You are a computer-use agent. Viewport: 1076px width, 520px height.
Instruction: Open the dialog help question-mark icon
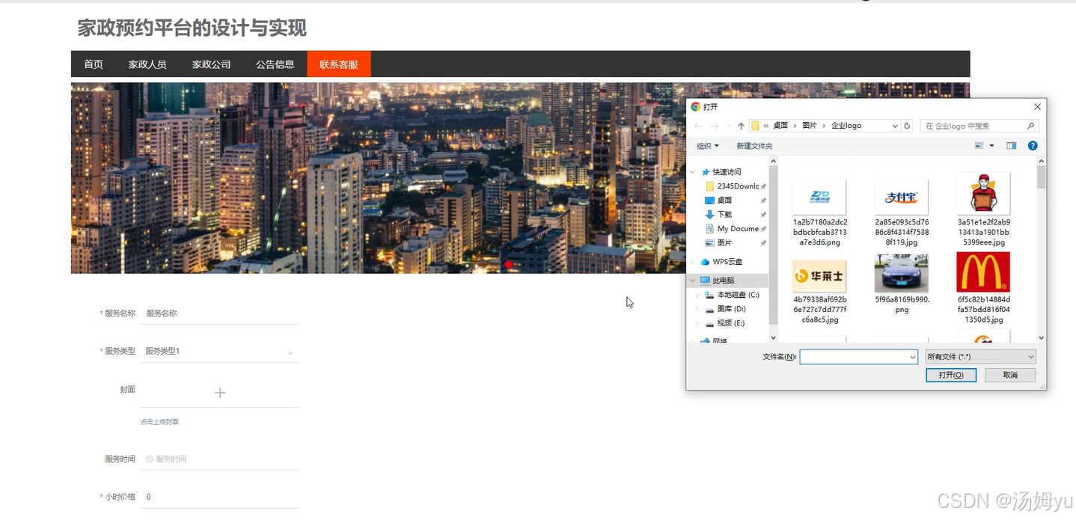(x=1033, y=146)
